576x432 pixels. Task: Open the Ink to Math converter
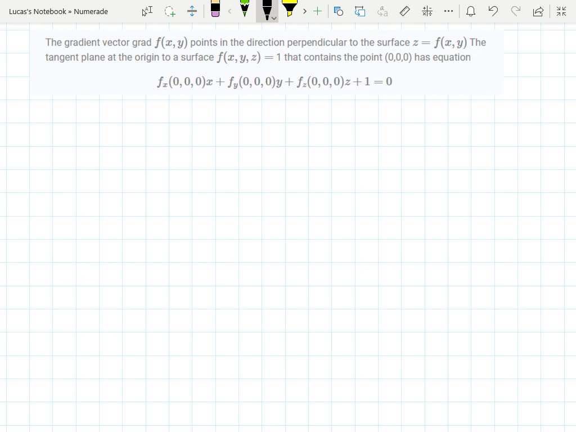coord(426,11)
